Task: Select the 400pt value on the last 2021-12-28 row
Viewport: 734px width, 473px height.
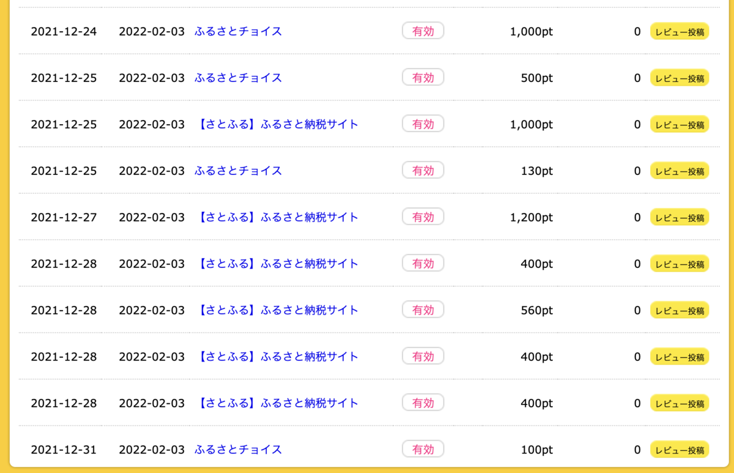Action: tap(536, 403)
